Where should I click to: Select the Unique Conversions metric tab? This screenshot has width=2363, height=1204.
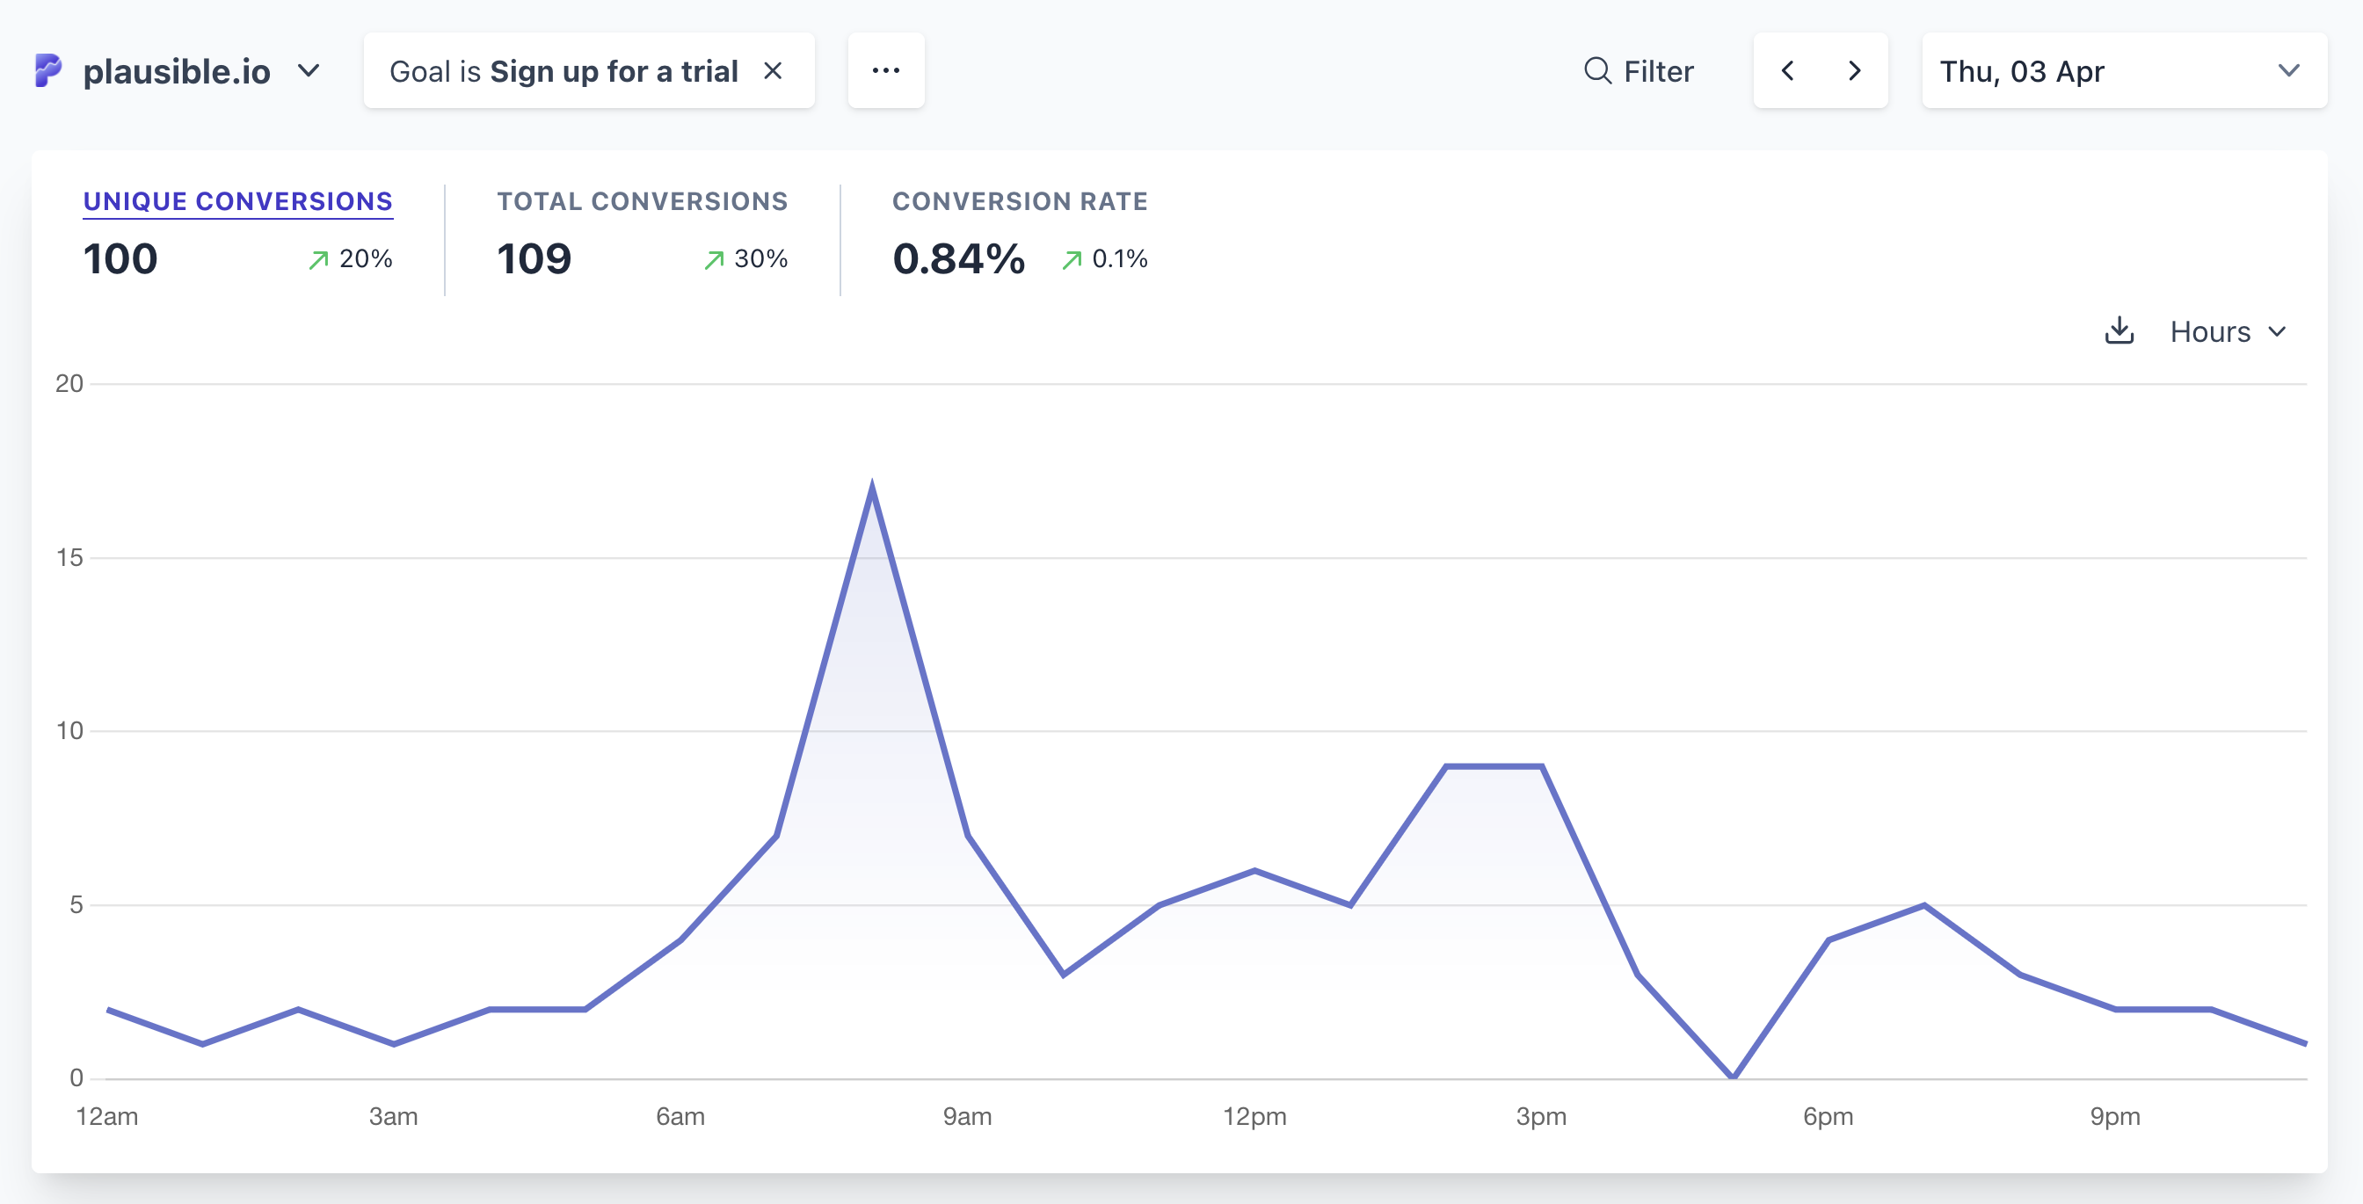coord(237,202)
